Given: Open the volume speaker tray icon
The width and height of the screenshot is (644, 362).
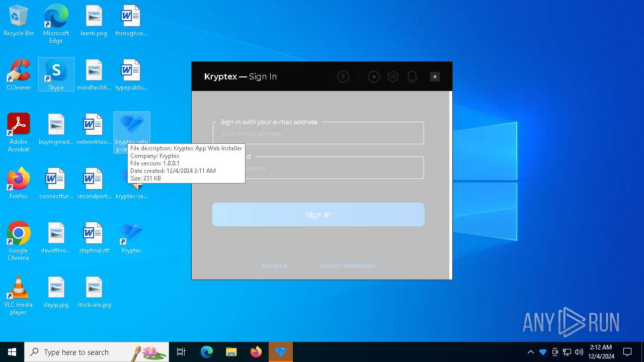Looking at the screenshot, I should [x=579, y=352].
